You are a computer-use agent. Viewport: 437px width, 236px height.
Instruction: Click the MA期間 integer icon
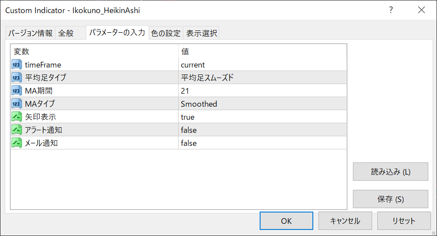point(17,91)
